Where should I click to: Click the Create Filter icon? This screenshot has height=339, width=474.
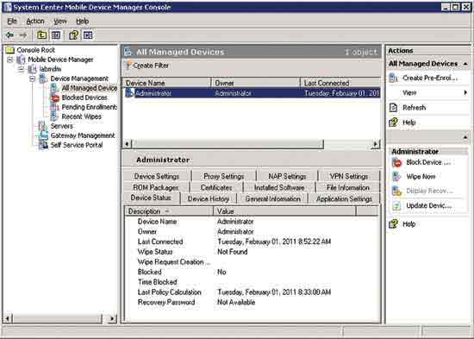click(x=128, y=66)
